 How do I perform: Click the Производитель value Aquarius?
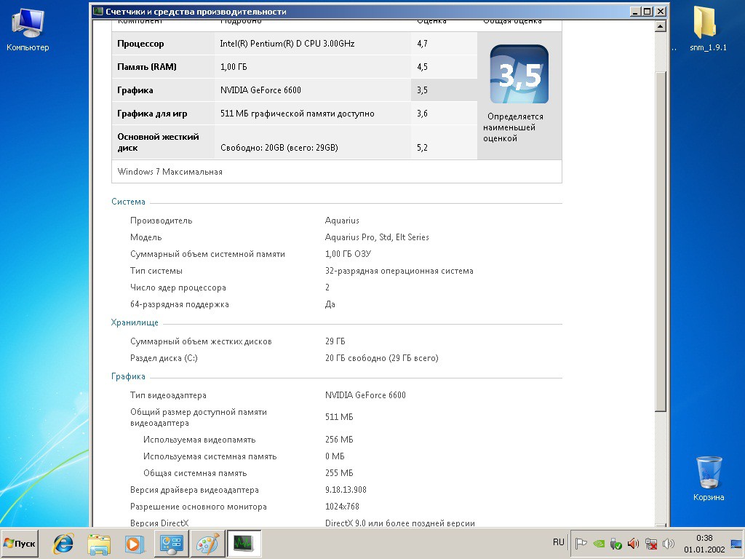[342, 221]
